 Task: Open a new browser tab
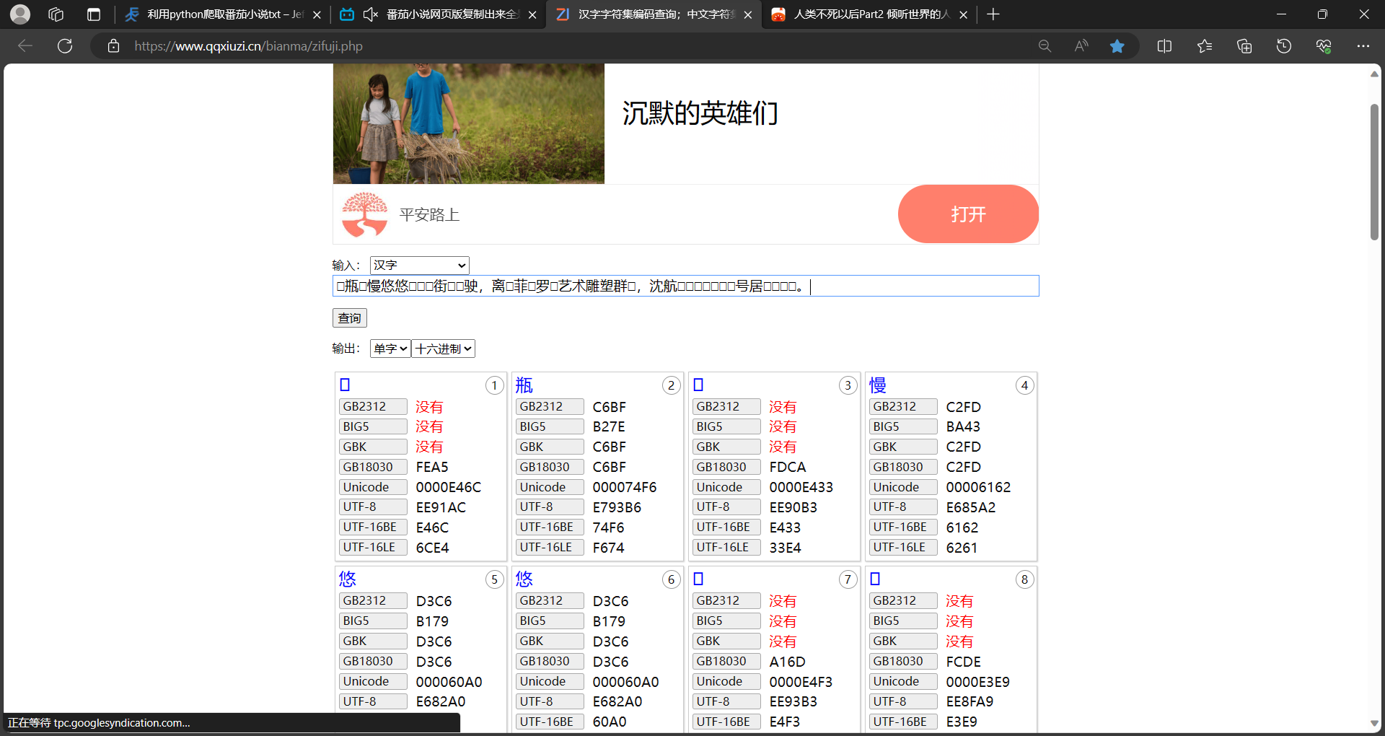pyautogui.click(x=993, y=14)
